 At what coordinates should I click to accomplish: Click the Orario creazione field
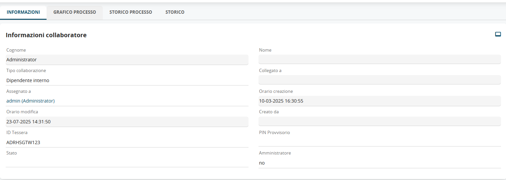coord(379,101)
